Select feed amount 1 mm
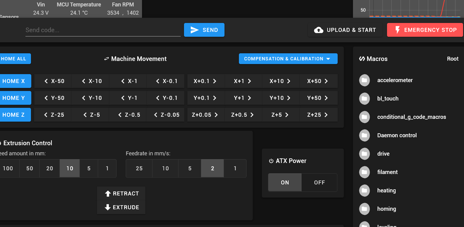This screenshot has width=464, height=227. pyautogui.click(x=107, y=168)
